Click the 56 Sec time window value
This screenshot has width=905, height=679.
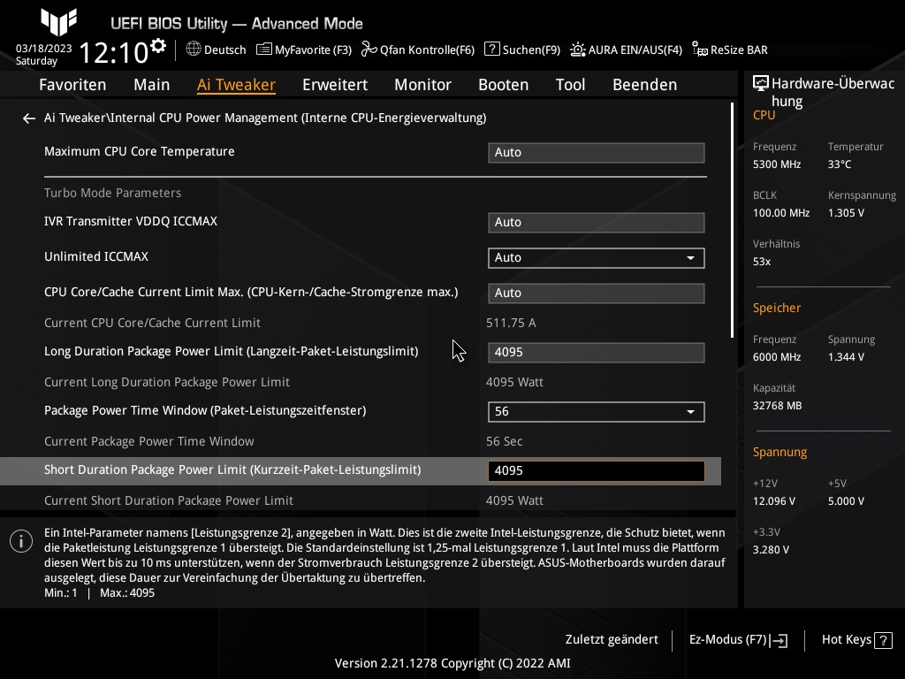504,442
